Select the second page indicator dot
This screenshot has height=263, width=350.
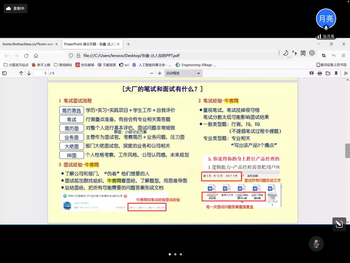pos(175,254)
